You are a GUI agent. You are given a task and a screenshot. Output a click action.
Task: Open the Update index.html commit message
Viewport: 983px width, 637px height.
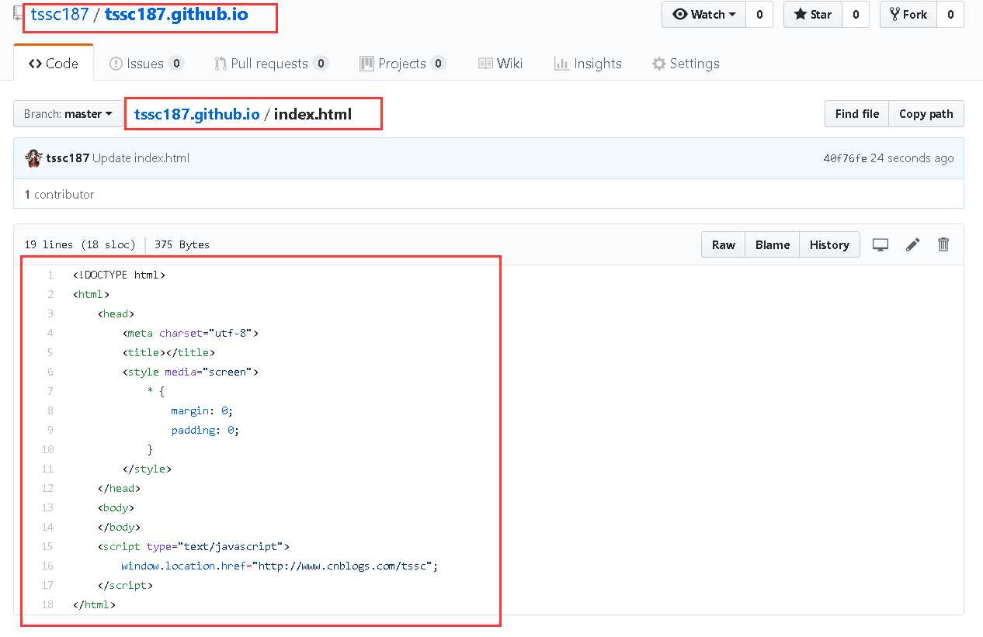coord(141,158)
